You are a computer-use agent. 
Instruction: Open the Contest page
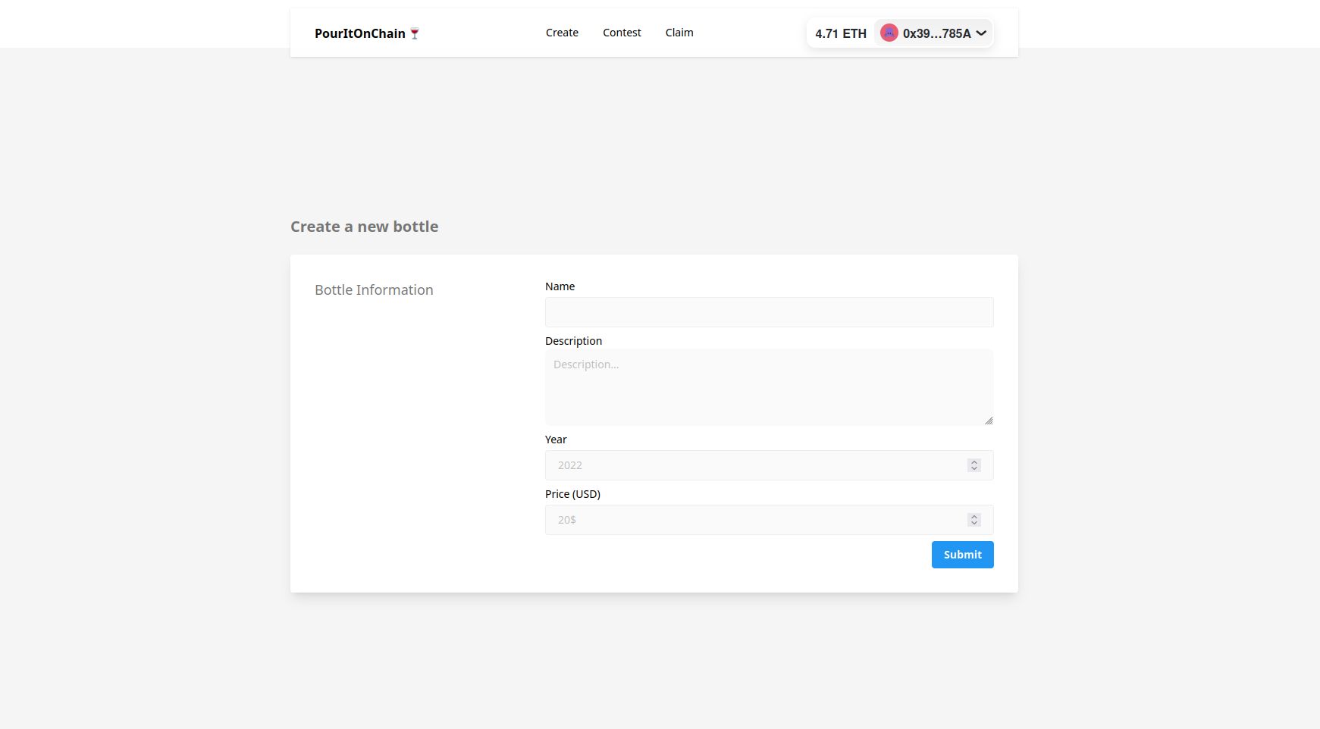[x=622, y=33]
